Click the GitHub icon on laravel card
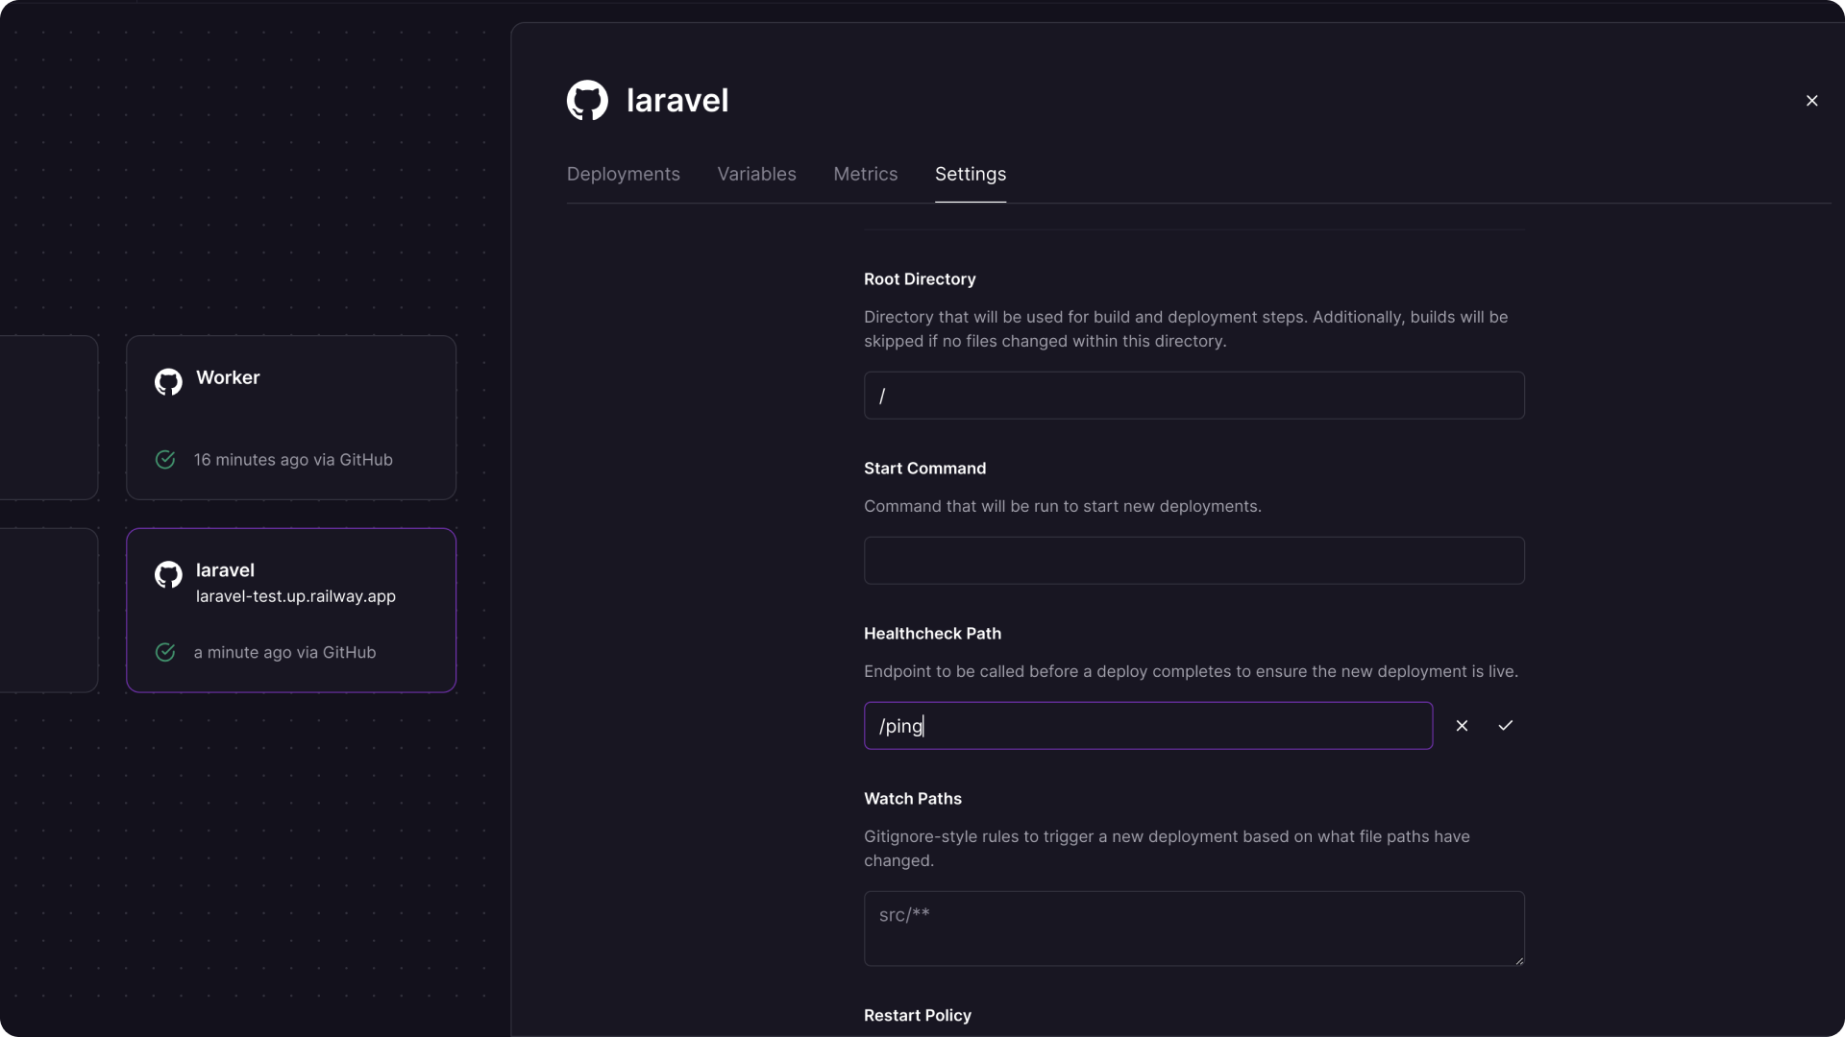 pyautogui.click(x=168, y=575)
